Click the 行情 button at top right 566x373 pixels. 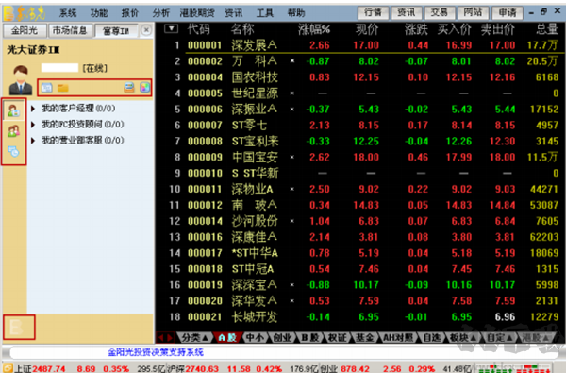(374, 12)
